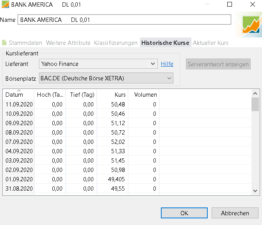Click the Hilfe link

(x=167, y=64)
